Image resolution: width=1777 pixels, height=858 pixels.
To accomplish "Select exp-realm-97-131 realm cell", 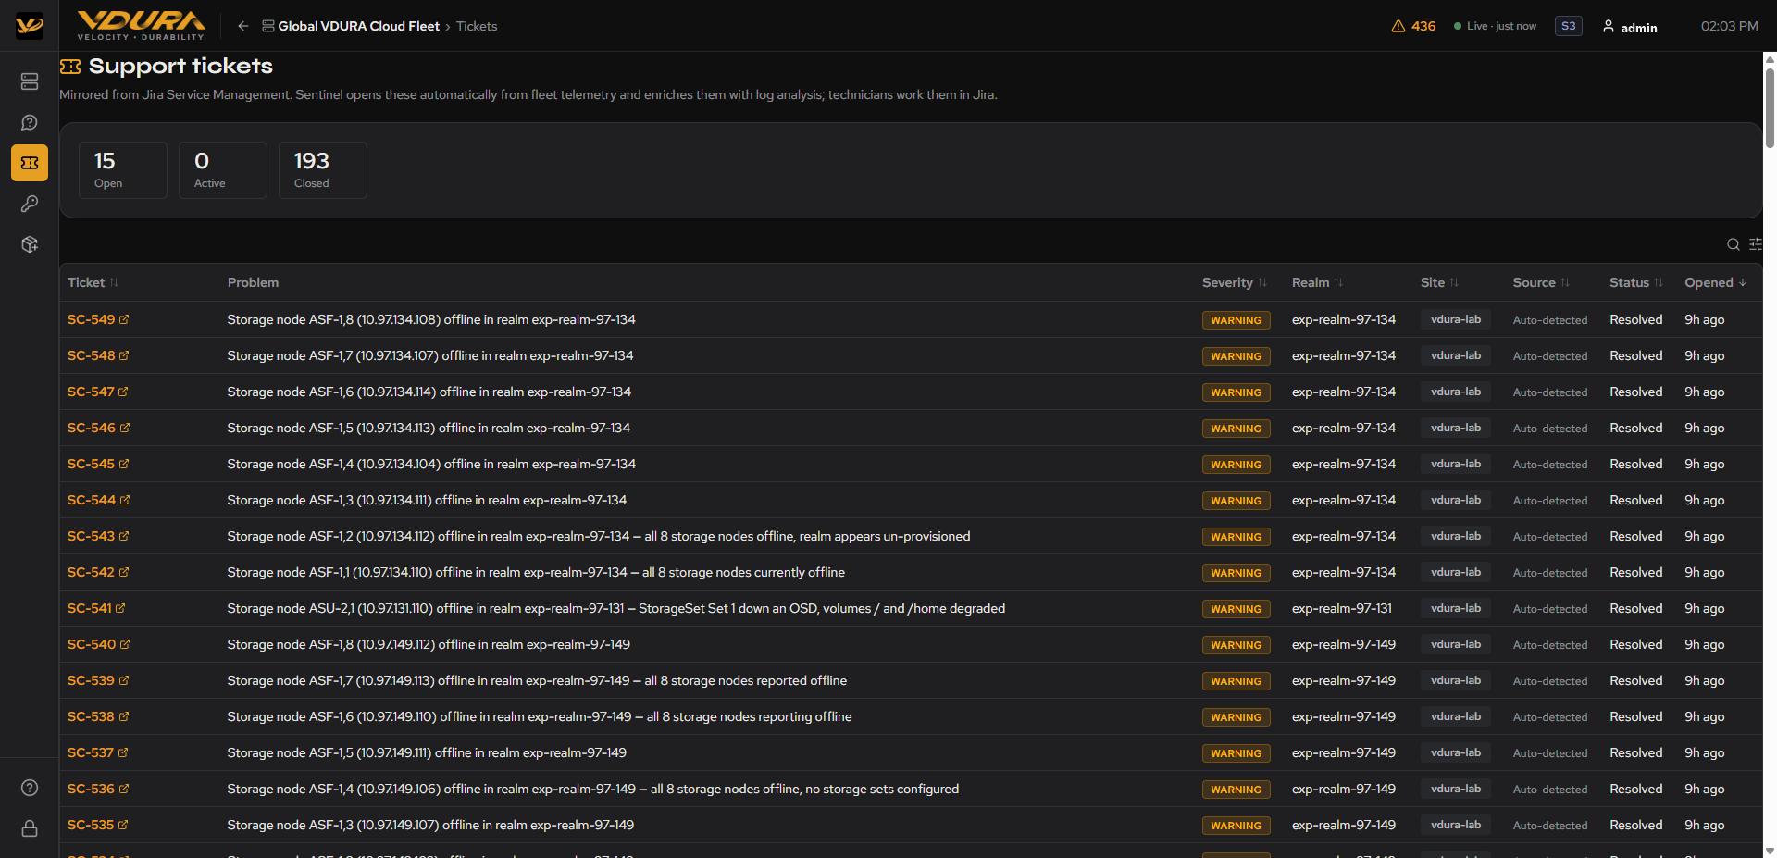I will pos(1341,608).
